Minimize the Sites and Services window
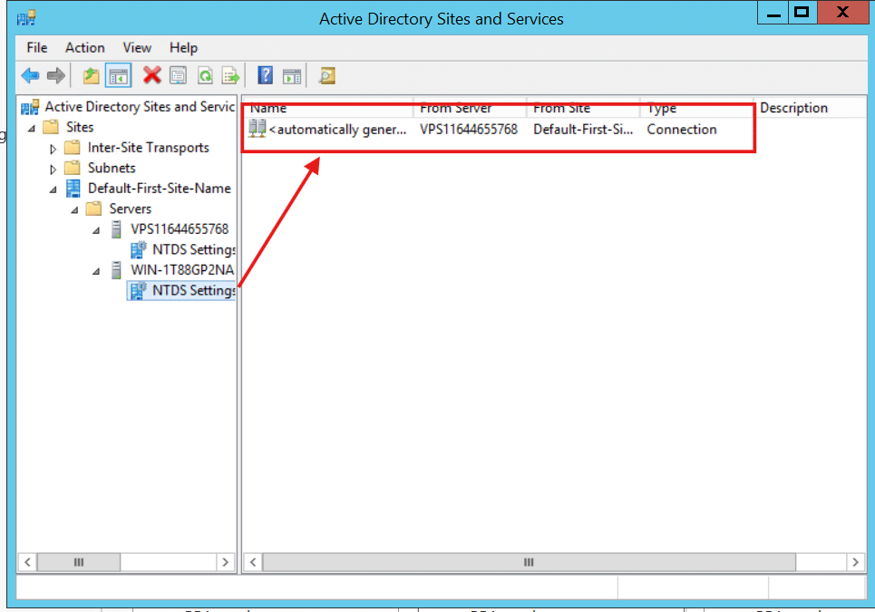This screenshot has height=612, width=875. tap(773, 13)
